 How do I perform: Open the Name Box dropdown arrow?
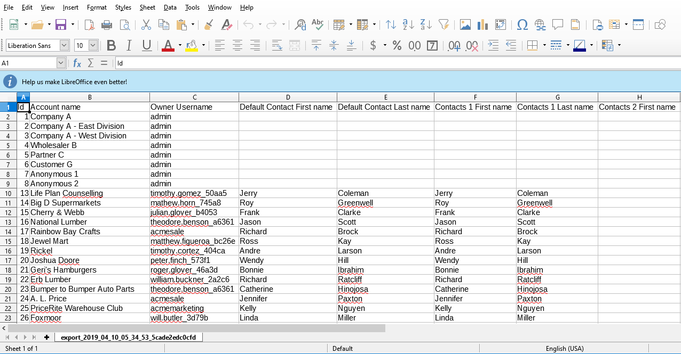(61, 63)
